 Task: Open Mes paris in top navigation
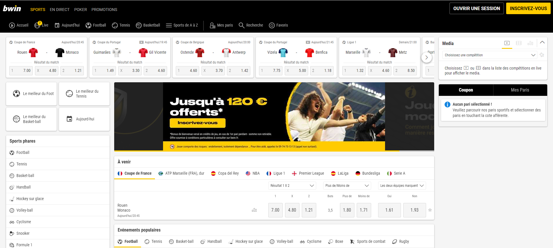[221, 25]
